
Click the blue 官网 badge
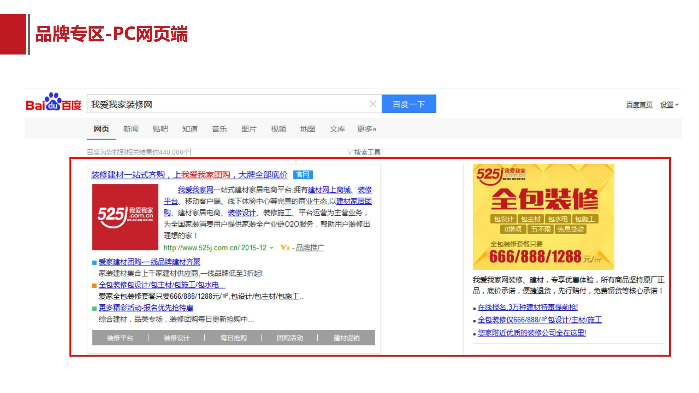[x=303, y=175]
